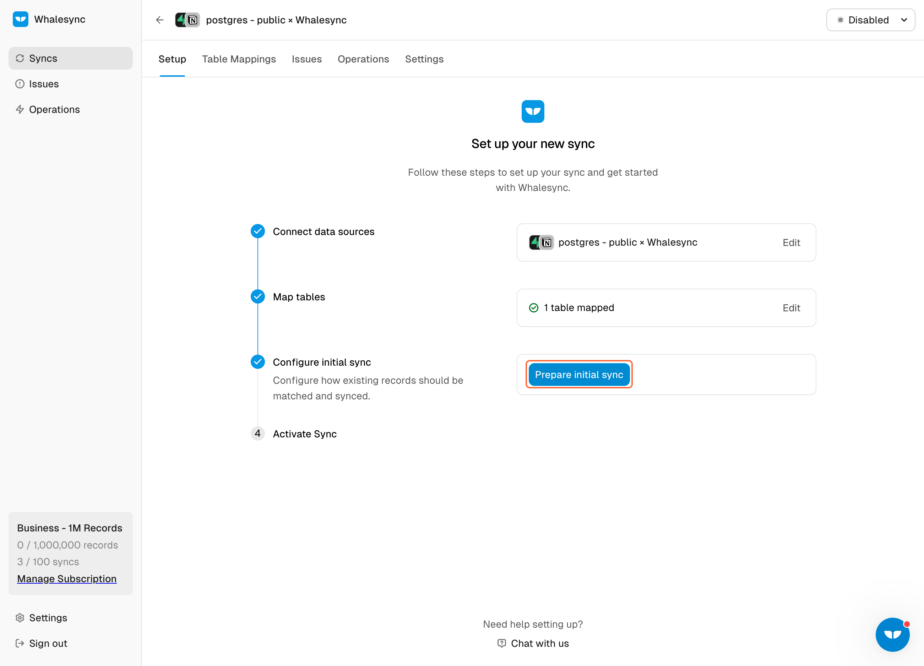Image resolution: width=924 pixels, height=666 pixels.
Task: Click the step 4 number circle
Action: tap(257, 433)
